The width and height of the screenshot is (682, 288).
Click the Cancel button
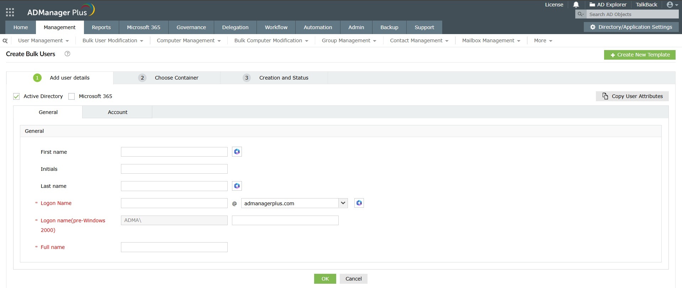pos(354,279)
